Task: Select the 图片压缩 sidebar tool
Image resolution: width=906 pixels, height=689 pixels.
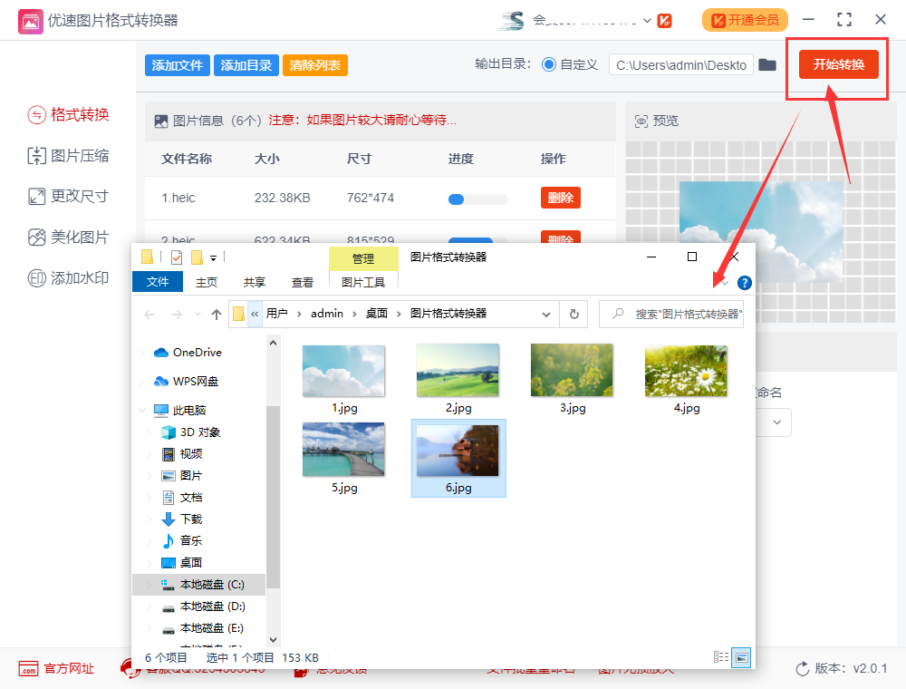Action: pos(68,156)
